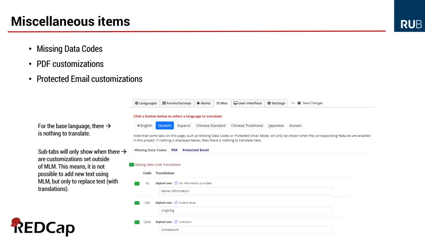
Task: Click the Keine Information translation field
Action: pos(246,191)
